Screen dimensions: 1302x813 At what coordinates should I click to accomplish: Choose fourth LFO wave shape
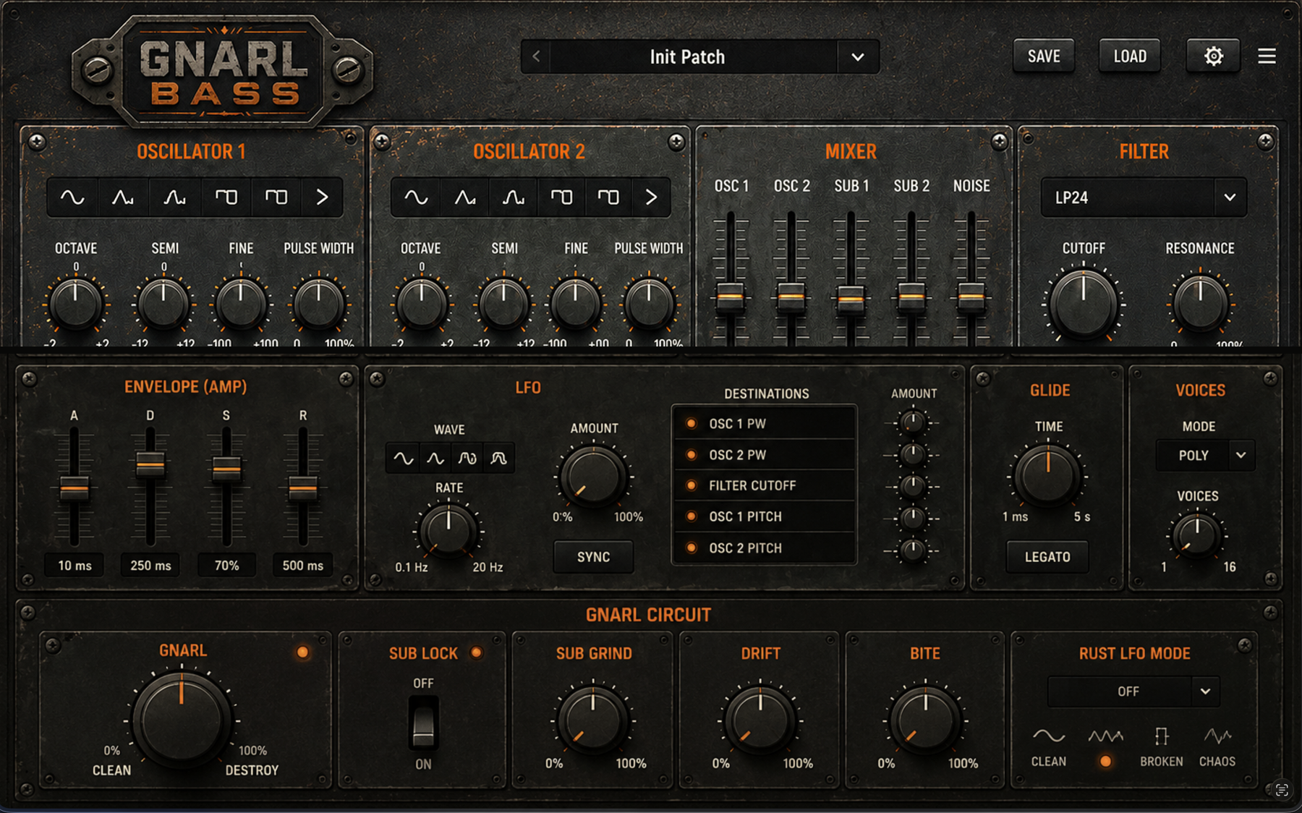click(498, 458)
